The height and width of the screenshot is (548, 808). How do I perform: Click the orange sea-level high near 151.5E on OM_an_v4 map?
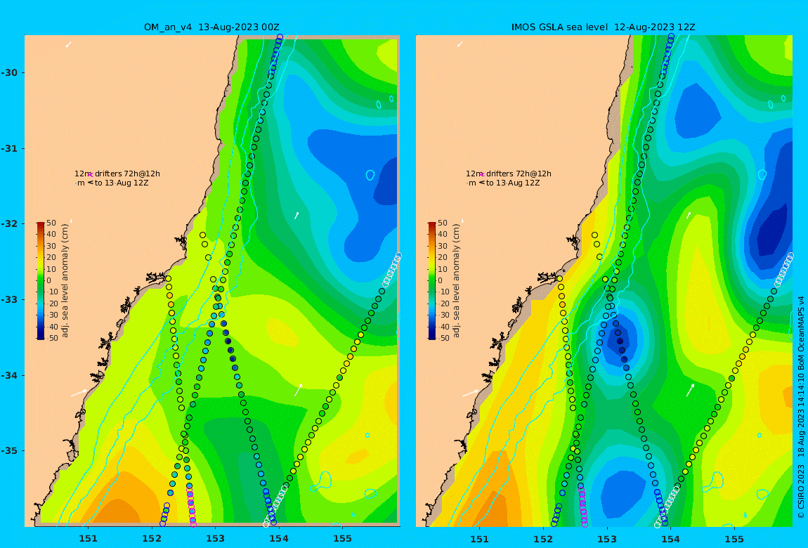119,510
